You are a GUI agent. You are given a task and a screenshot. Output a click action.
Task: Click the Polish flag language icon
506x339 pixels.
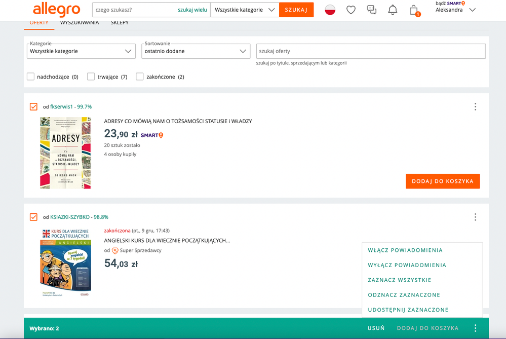tap(330, 10)
